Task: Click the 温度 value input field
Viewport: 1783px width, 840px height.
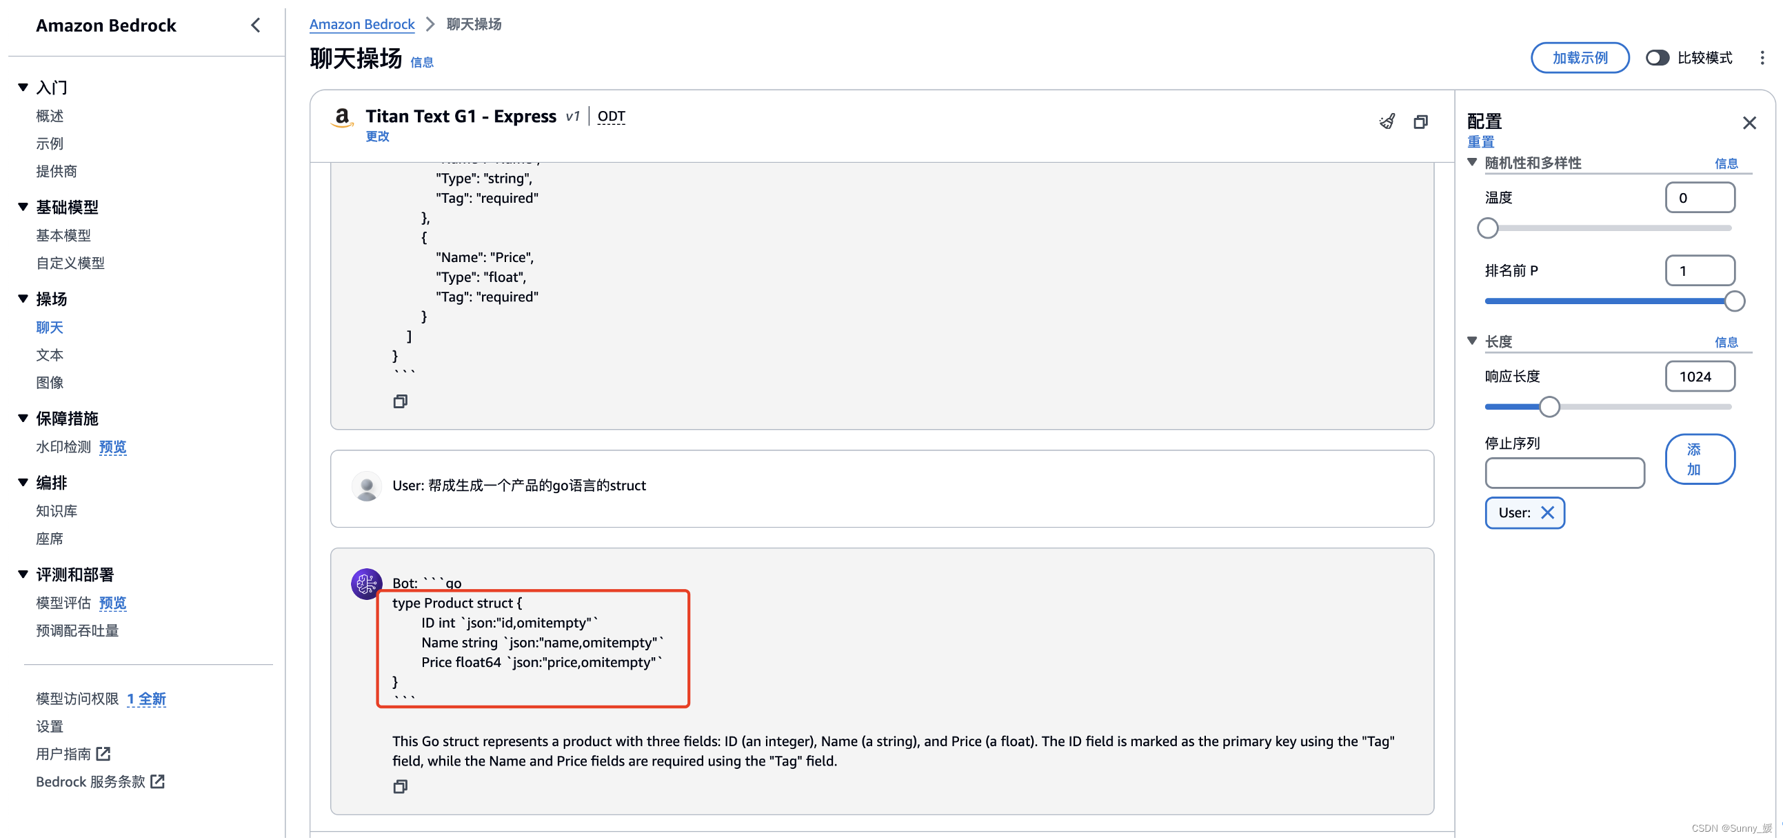Action: click(x=1700, y=198)
